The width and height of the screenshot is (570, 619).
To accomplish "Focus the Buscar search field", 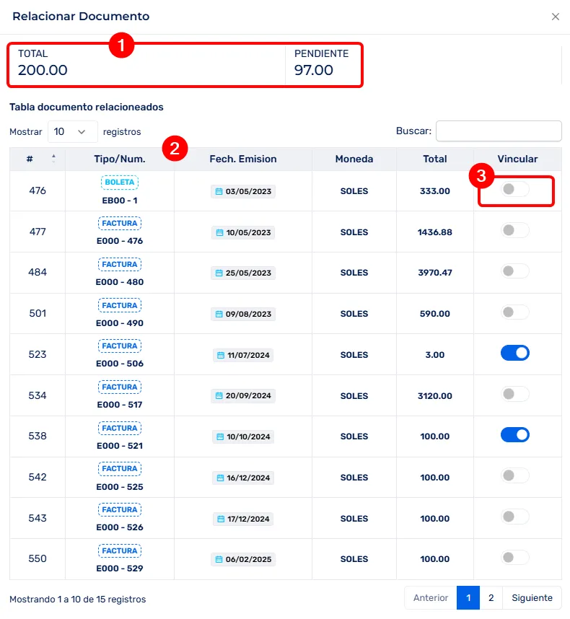I will (x=499, y=131).
